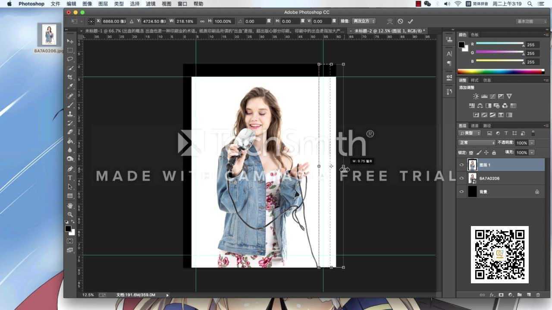The width and height of the screenshot is (552, 310).
Task: Cancel the transform in options bar
Action: pyautogui.click(x=400, y=21)
